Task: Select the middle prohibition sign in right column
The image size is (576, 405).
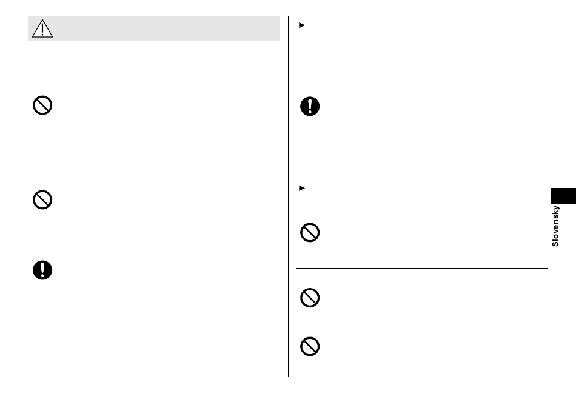Action: coord(310,298)
